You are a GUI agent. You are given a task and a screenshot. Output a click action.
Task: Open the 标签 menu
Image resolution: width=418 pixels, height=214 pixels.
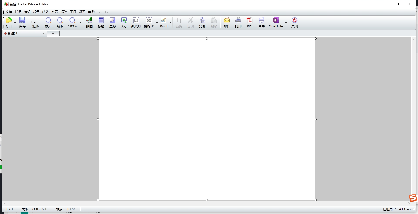(64, 12)
